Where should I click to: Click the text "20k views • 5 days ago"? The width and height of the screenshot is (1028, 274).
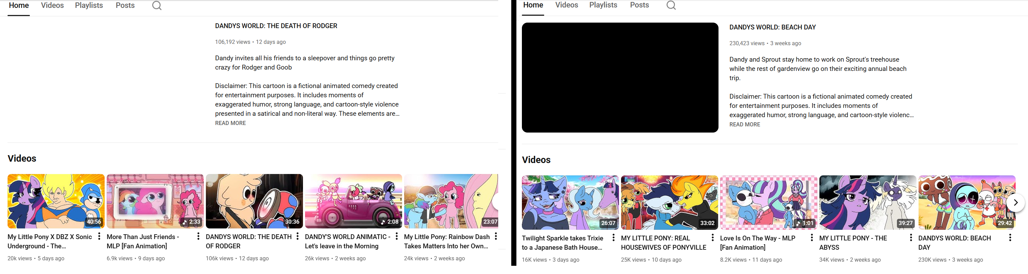(x=36, y=259)
